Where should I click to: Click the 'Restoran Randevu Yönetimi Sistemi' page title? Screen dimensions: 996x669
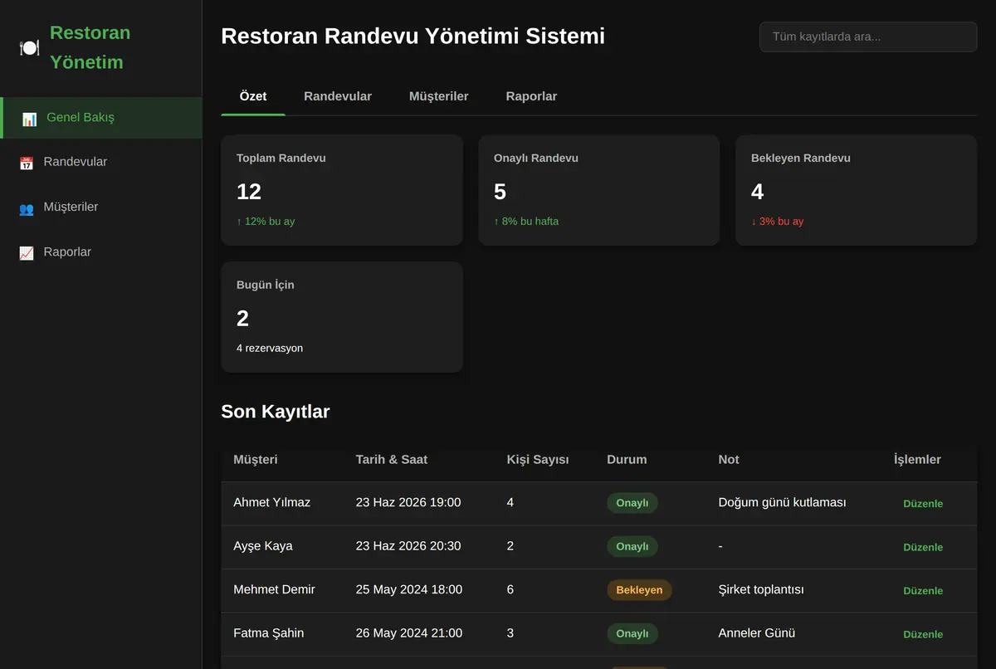click(413, 37)
